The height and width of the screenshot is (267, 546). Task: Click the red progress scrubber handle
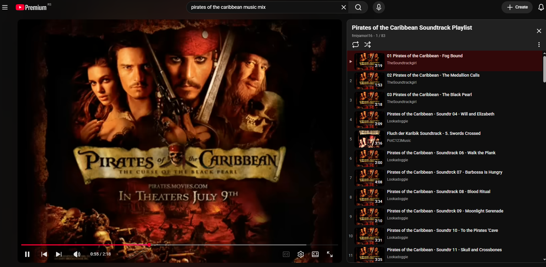click(149, 245)
